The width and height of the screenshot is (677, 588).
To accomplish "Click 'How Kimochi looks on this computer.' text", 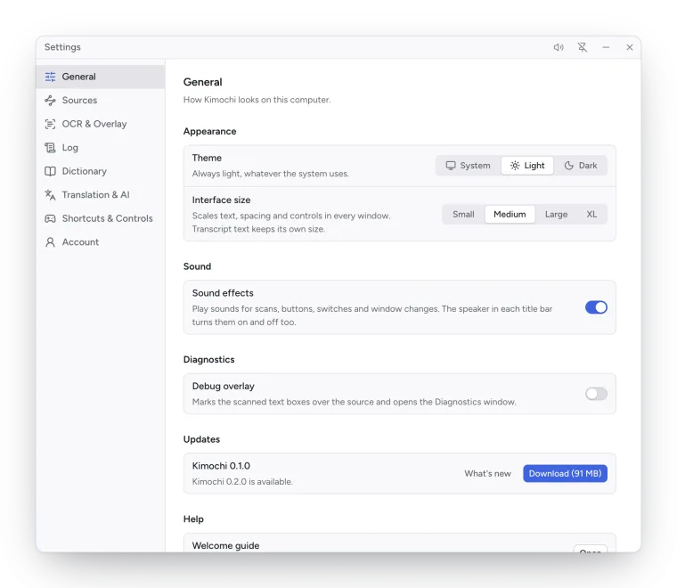I will tap(257, 100).
